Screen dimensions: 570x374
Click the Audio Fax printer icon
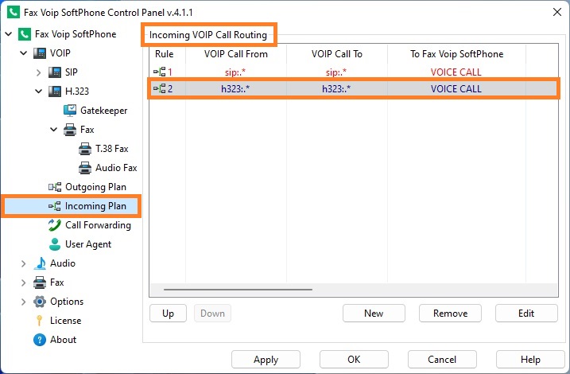[x=85, y=168]
